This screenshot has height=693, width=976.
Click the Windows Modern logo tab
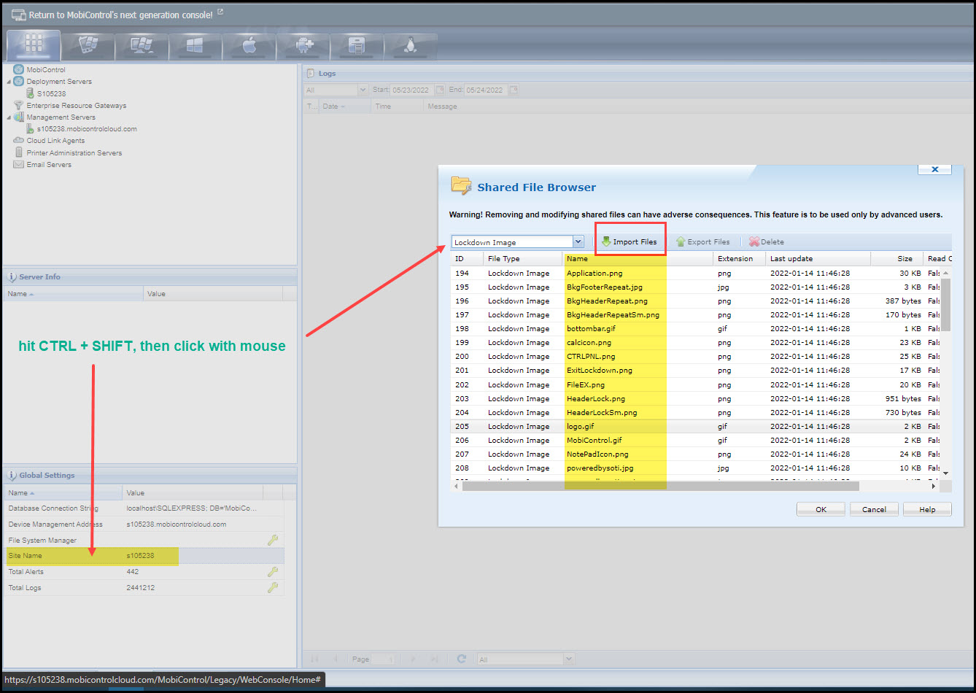pyautogui.click(x=195, y=46)
